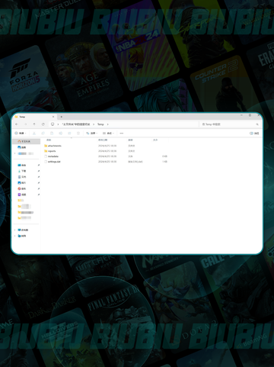Expand the blurred OneDrive sidebar entry
The height and width of the screenshot is (367, 274).
15,153
